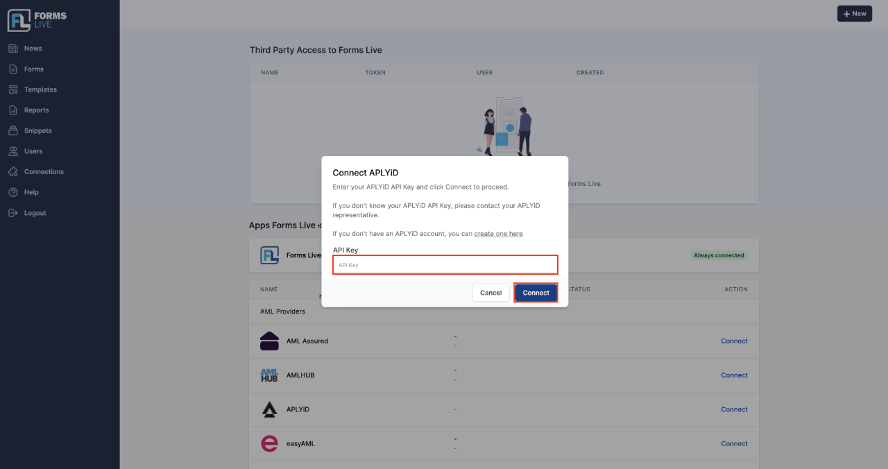This screenshot has height=469, width=888.
Task: Click the Templates sidebar icon
Action: coord(12,89)
